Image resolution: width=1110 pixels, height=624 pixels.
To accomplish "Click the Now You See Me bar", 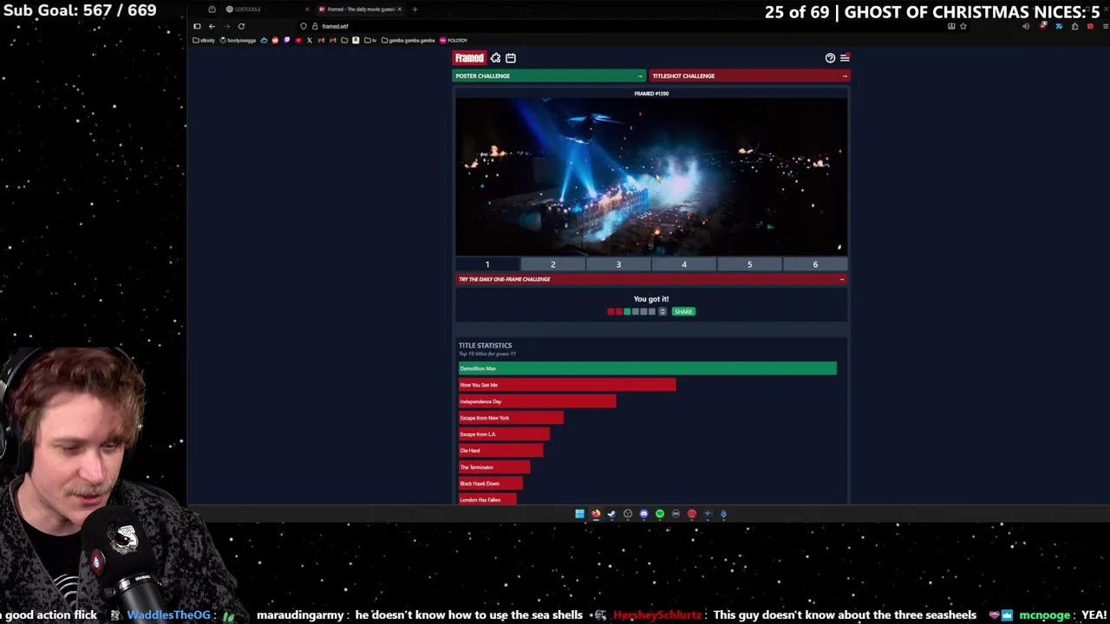I will 567,385.
